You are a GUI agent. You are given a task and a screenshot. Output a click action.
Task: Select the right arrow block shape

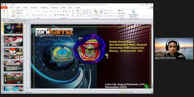point(85,13)
